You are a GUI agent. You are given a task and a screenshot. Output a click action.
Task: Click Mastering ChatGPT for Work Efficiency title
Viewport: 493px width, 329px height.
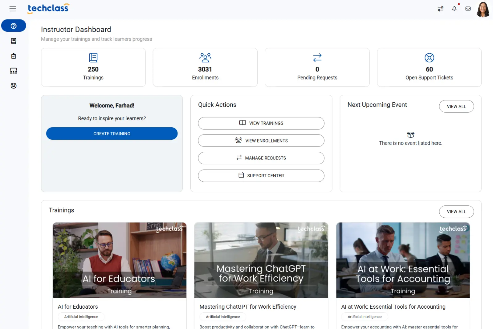pyautogui.click(x=248, y=307)
